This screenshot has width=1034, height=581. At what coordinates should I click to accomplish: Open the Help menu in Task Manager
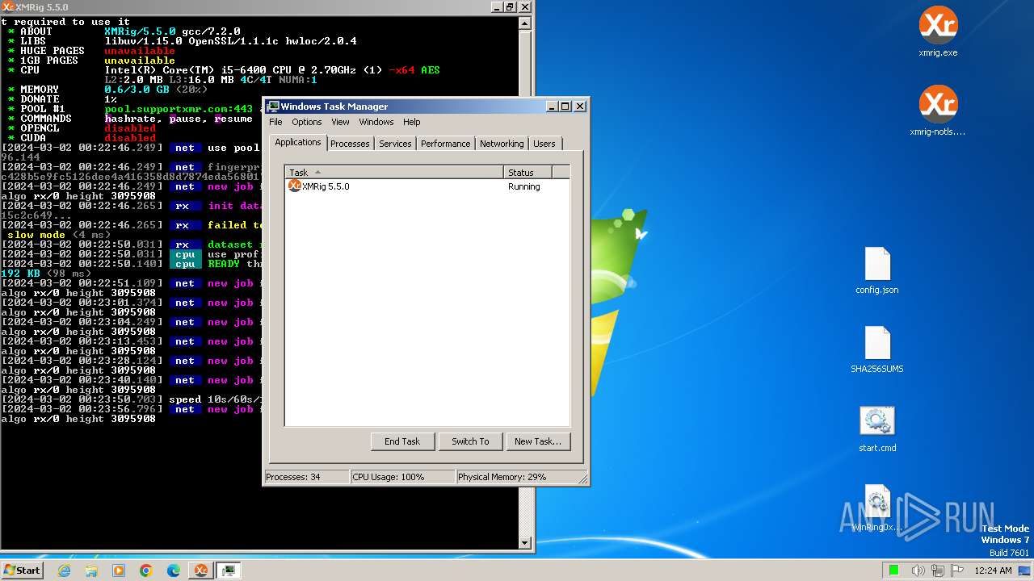pos(412,122)
